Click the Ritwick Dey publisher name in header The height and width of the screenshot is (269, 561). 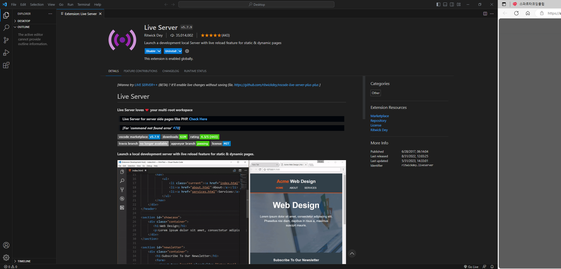(153, 35)
